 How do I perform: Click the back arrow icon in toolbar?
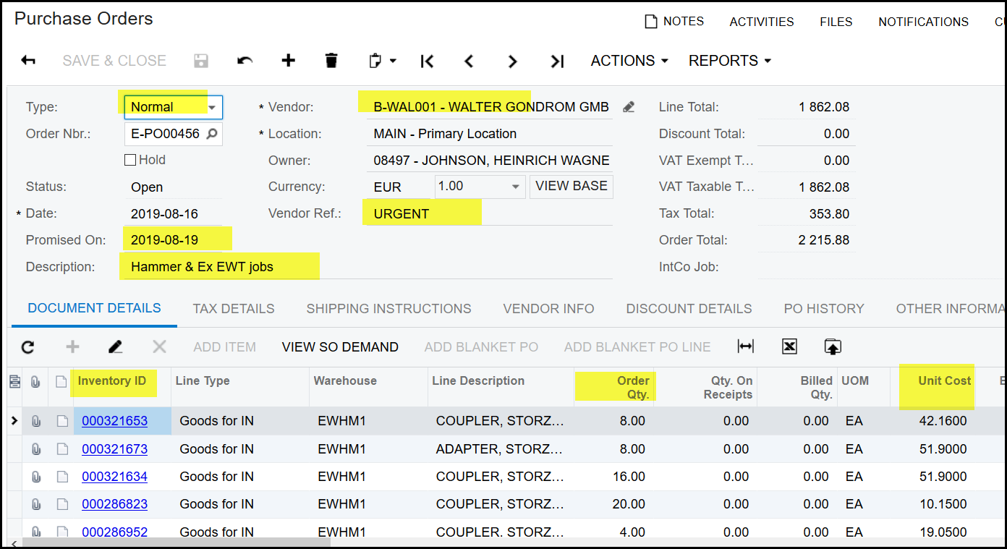tap(28, 61)
